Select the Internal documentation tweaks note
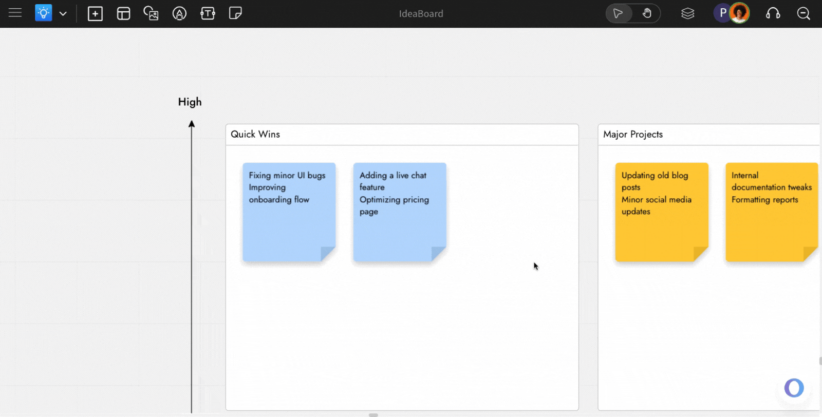This screenshot has width=822, height=417. 772,212
